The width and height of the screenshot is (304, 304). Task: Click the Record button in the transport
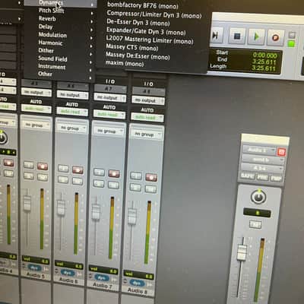tap(275, 37)
